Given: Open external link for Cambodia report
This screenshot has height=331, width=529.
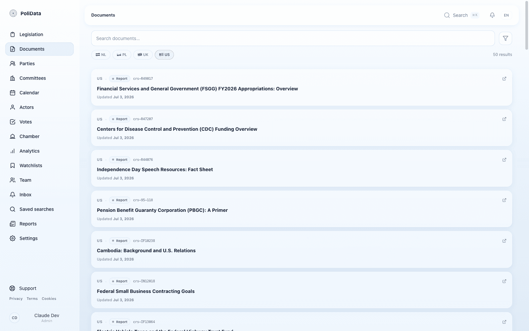Looking at the screenshot, I should click(x=504, y=241).
